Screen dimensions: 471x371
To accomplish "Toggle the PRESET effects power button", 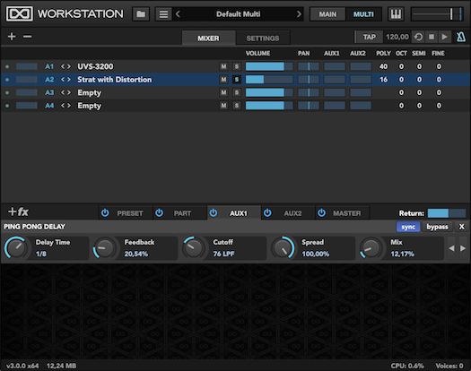I will [105, 212].
